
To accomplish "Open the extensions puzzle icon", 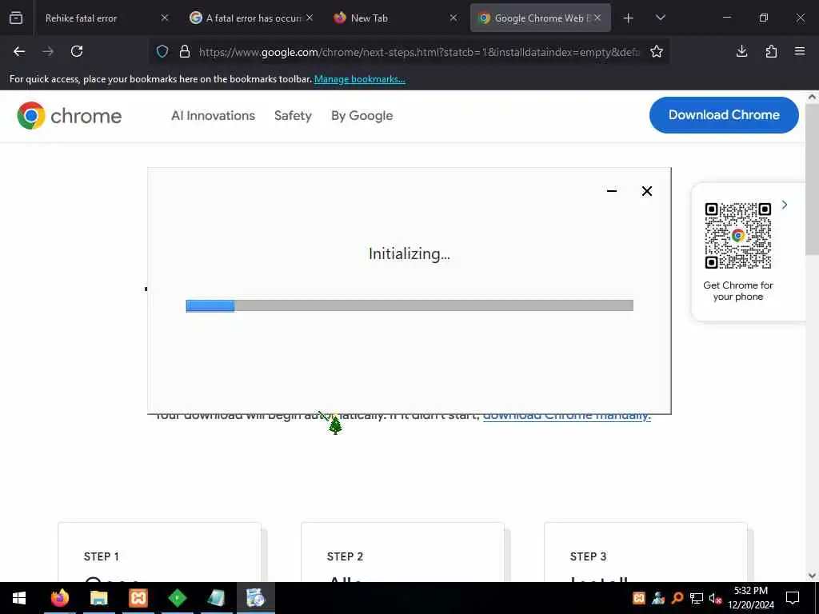I will click(x=771, y=51).
